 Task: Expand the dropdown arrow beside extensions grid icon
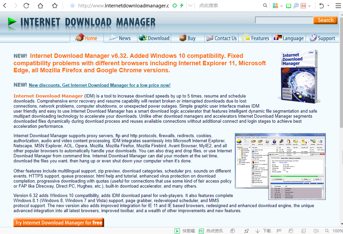282,6
